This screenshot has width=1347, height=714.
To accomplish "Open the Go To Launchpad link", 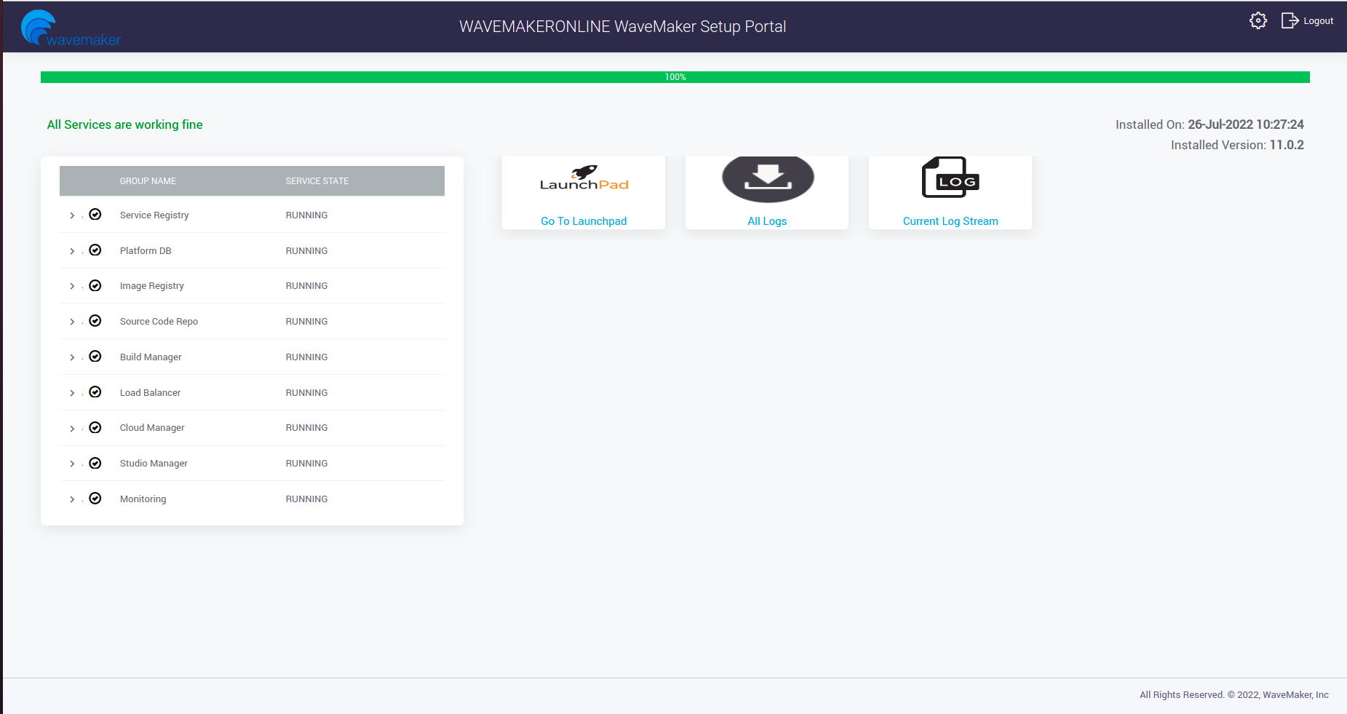I will (584, 221).
